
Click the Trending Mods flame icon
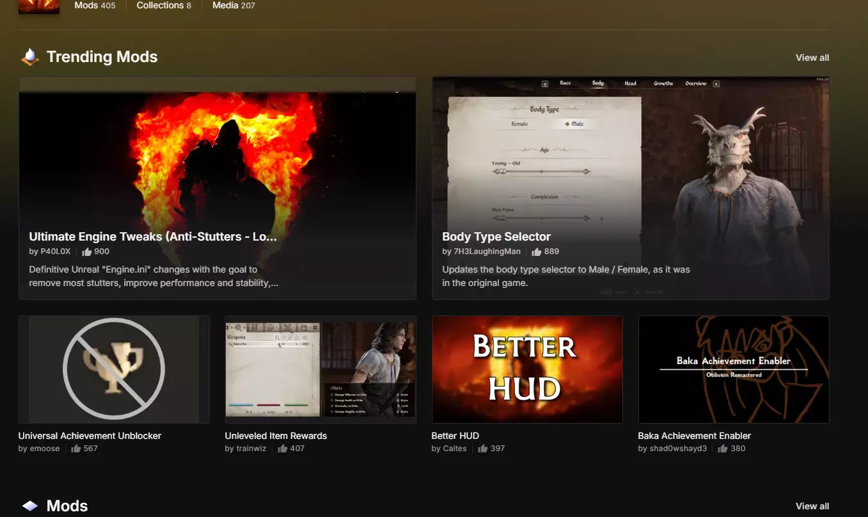[30, 57]
